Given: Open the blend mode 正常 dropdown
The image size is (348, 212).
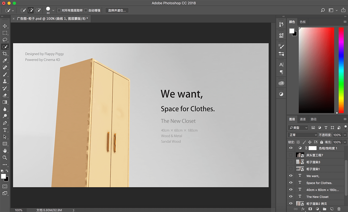Looking at the screenshot, I should 303,135.
